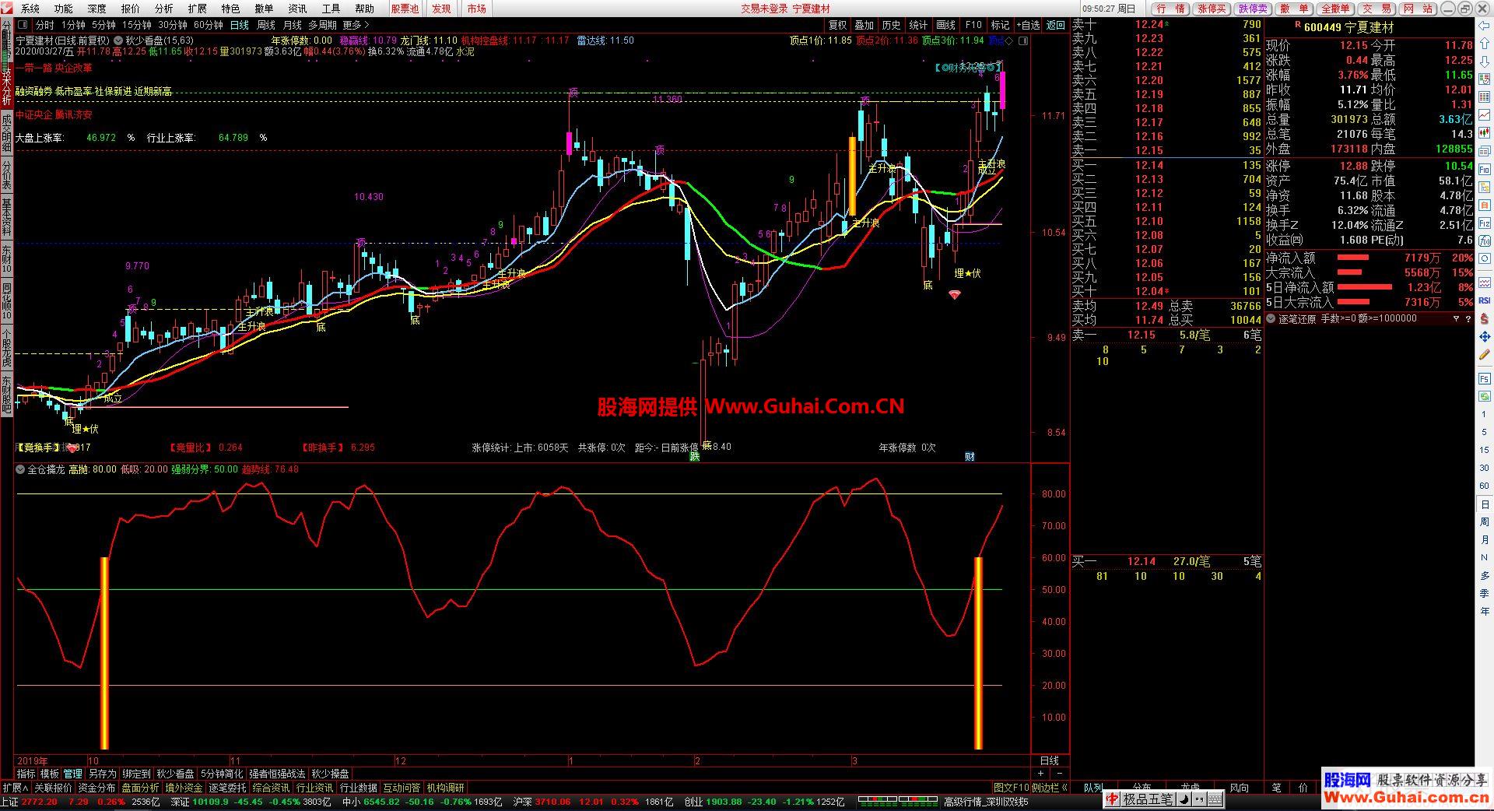Select the 周线 period
Image resolution: width=1494 pixels, height=811 pixels.
[266, 25]
